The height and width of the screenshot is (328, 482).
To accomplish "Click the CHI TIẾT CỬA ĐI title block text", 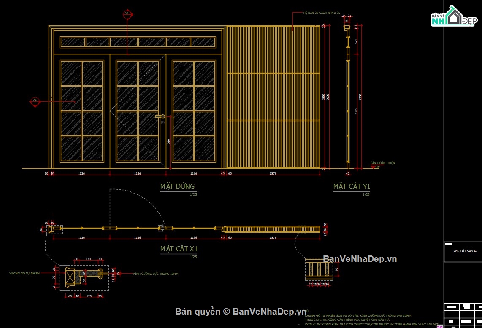I will (466, 250).
